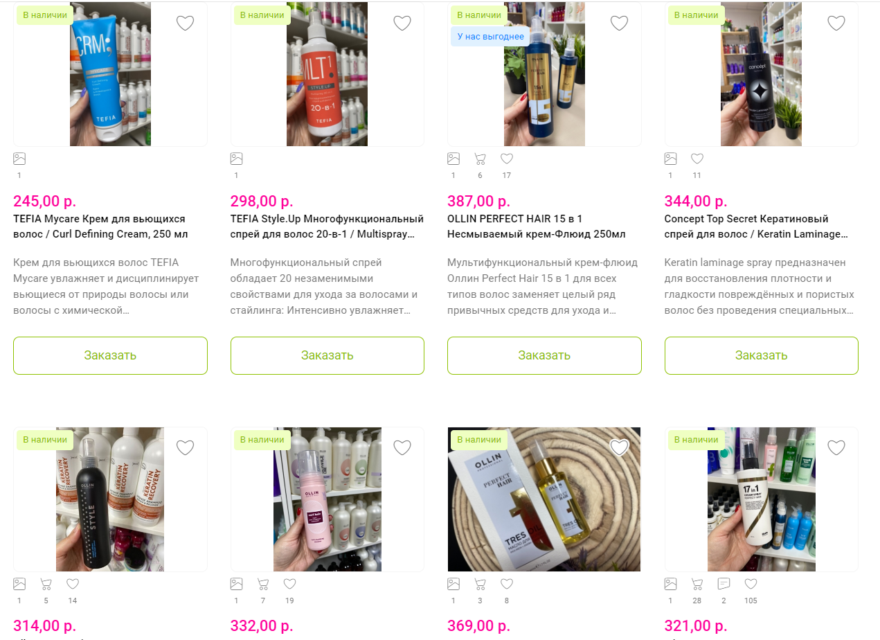The width and height of the screenshot is (880, 640).
Task: Click the У нас выгоднее badge
Action: coord(490,36)
